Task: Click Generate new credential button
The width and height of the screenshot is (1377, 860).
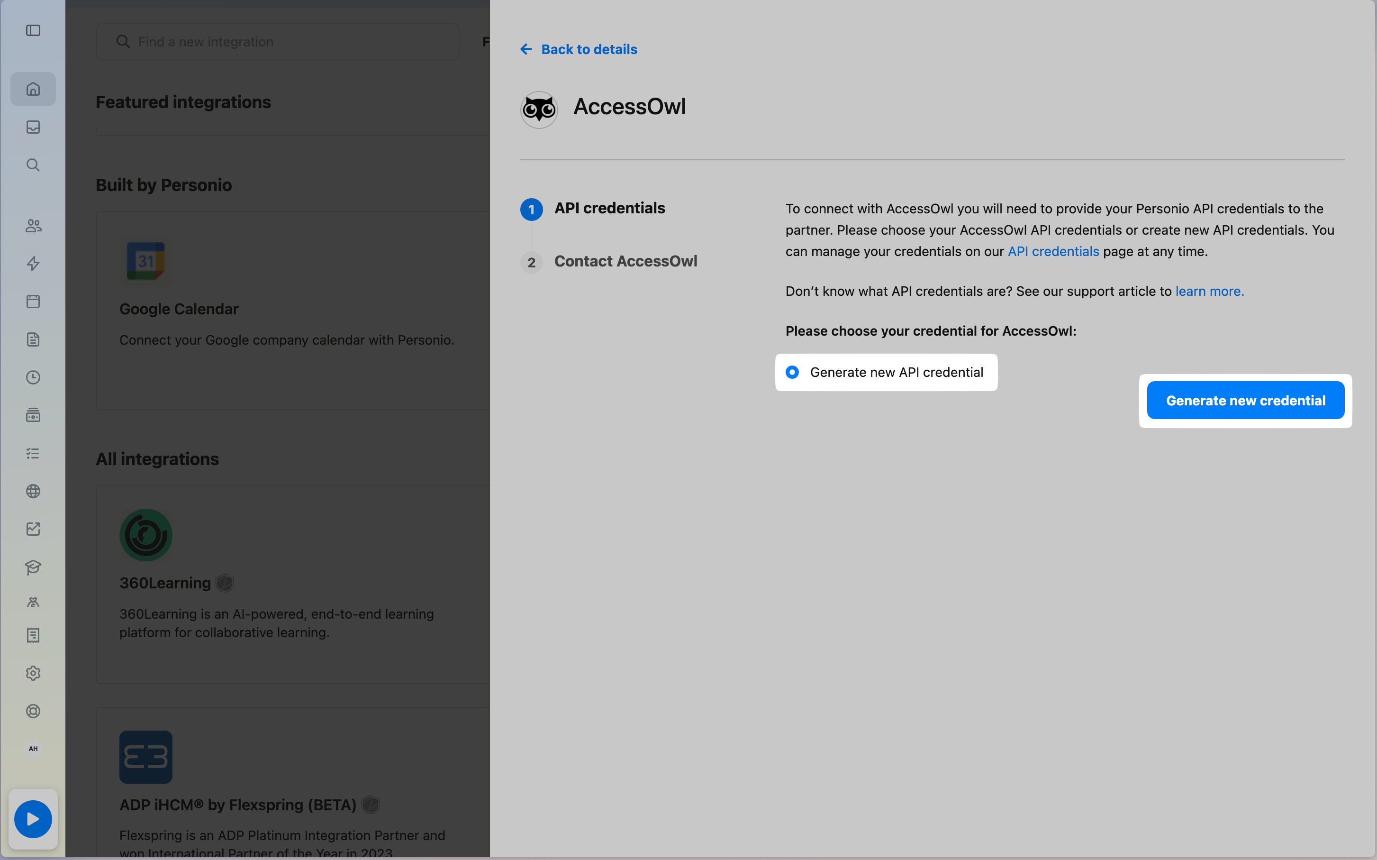Action: pyautogui.click(x=1245, y=401)
